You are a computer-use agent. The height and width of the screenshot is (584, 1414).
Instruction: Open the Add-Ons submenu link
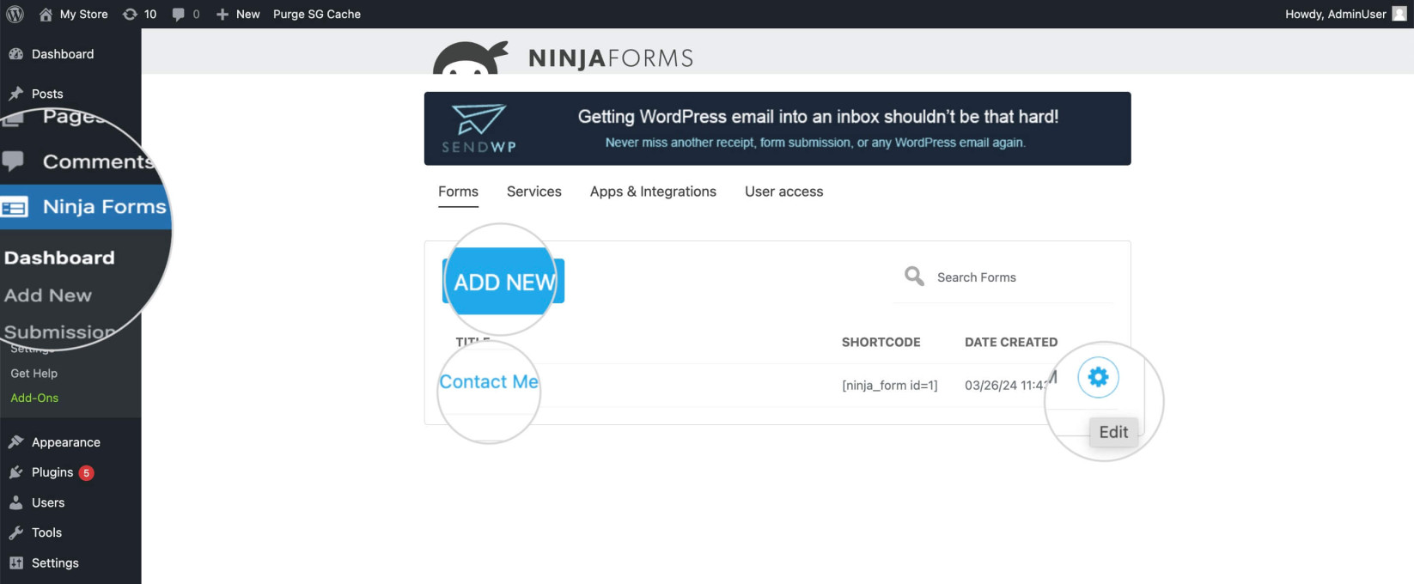pyautogui.click(x=34, y=398)
